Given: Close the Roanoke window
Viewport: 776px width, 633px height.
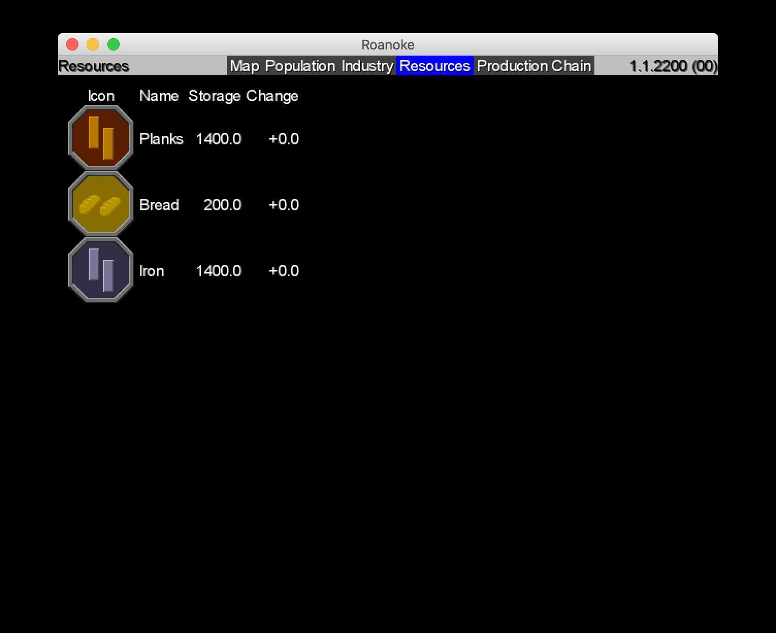Looking at the screenshot, I should pos(72,44).
